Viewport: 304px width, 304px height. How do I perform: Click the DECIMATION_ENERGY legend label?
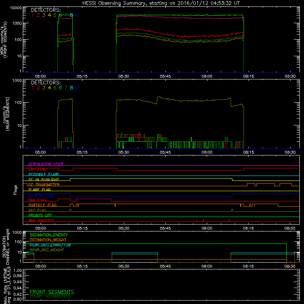coord(49,235)
